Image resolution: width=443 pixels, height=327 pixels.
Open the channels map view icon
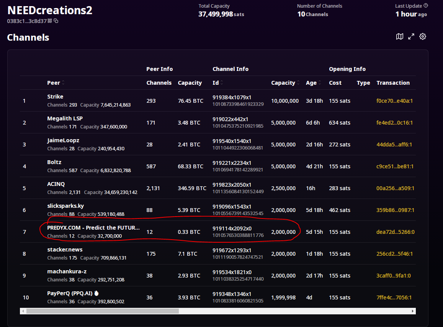(399, 36)
